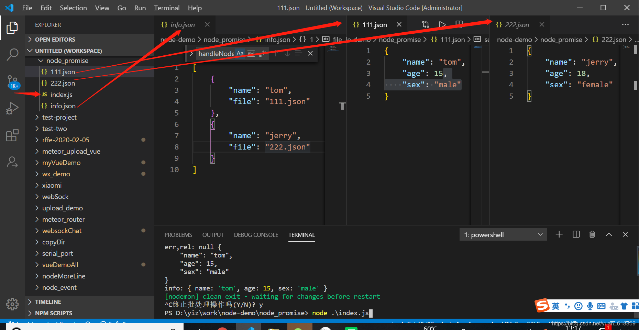639x330 pixels.
Task: Open the File menu
Action: click(27, 8)
